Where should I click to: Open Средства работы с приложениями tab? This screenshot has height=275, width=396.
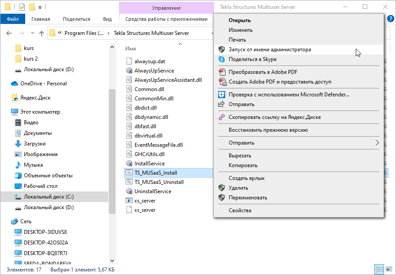point(166,19)
